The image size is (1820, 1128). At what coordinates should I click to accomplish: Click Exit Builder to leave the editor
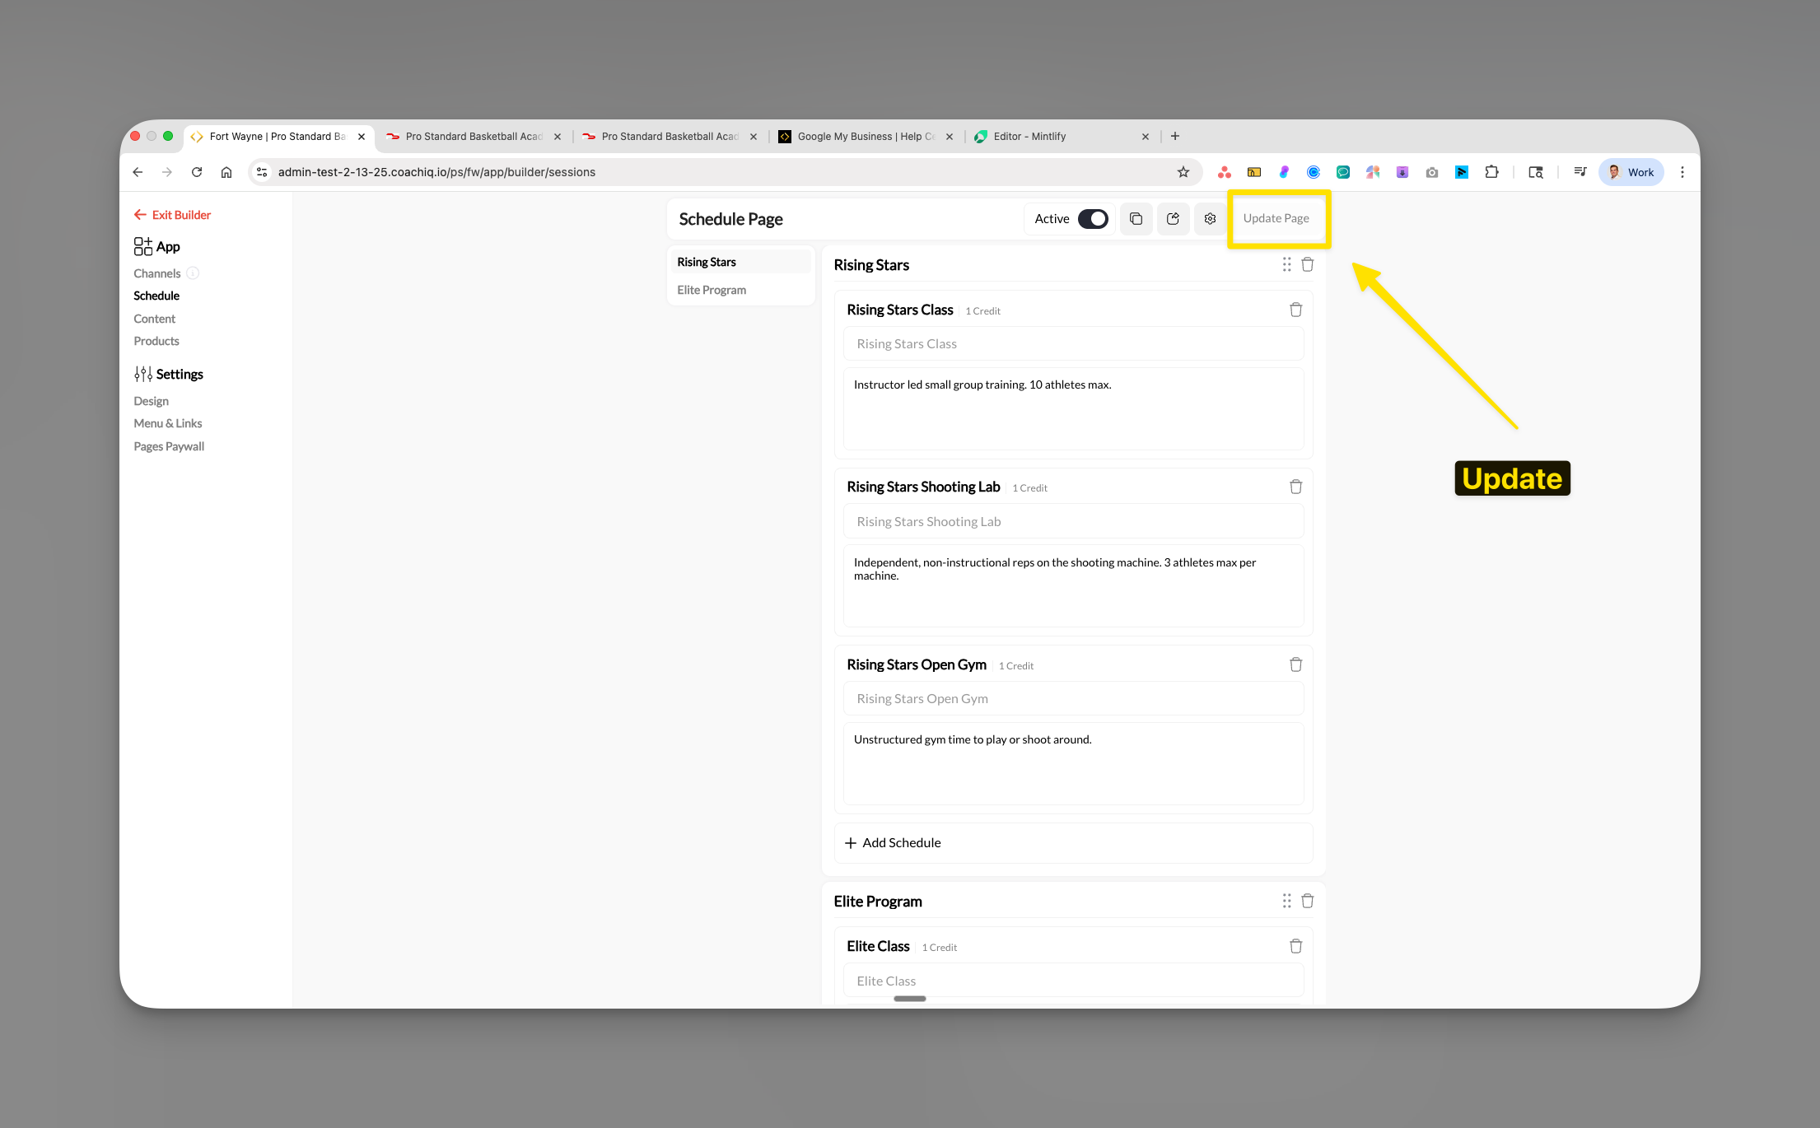pyautogui.click(x=171, y=214)
